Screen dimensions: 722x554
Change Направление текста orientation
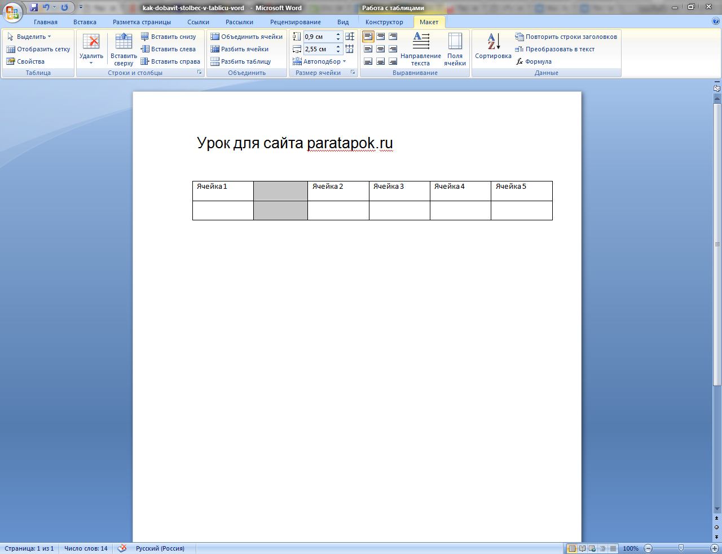(421, 49)
